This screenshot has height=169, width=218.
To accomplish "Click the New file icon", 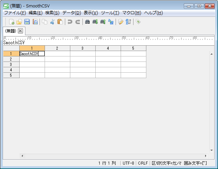I will pos(11,22).
